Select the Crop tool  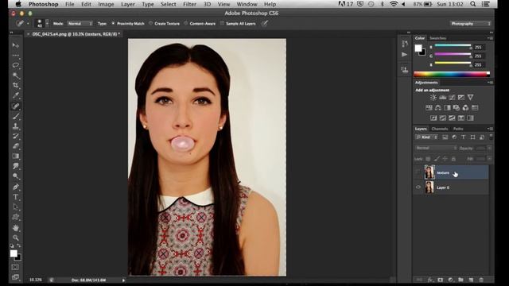pos(16,86)
